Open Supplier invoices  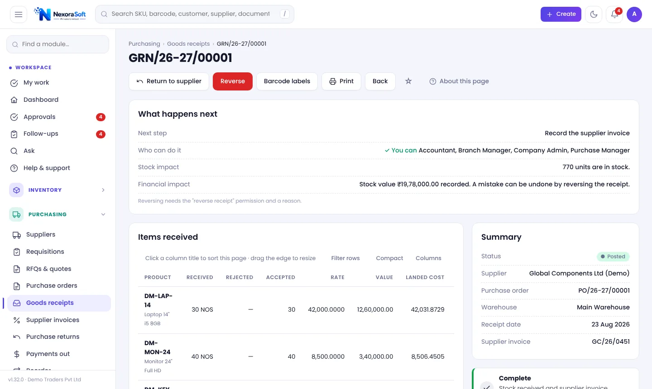(x=59, y=320)
